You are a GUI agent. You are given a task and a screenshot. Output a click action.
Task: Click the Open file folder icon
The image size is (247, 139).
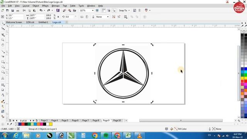click(7, 10)
